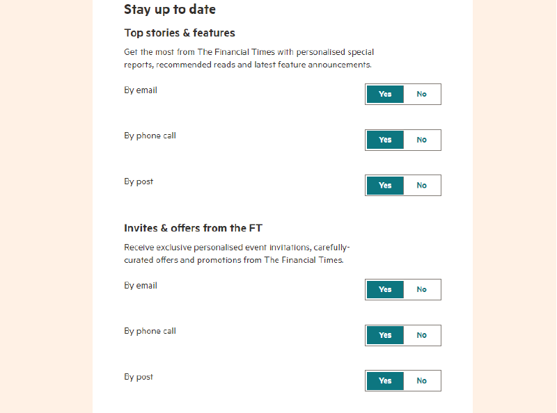The height and width of the screenshot is (413, 557).
Task: Accept Invites & offers by phone call
Action: pyautogui.click(x=385, y=335)
